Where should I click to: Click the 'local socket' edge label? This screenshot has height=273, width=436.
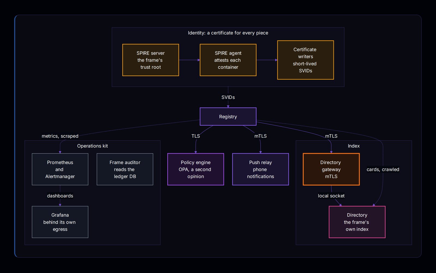point(331,196)
